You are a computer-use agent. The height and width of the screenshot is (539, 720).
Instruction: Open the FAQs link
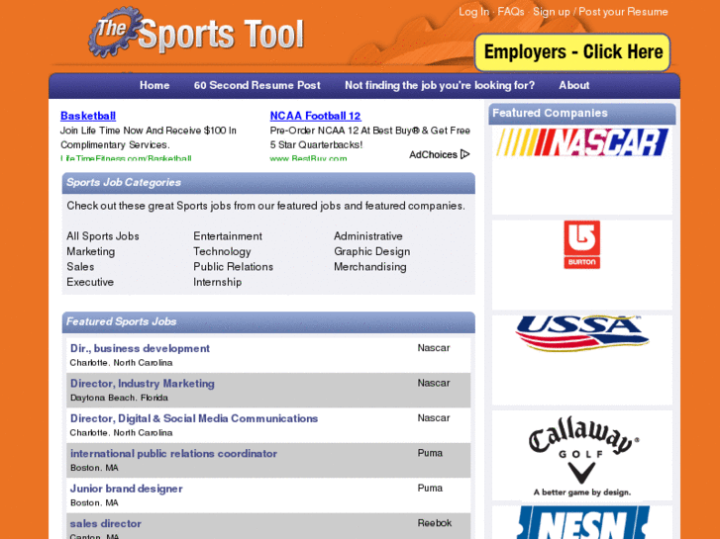click(511, 12)
